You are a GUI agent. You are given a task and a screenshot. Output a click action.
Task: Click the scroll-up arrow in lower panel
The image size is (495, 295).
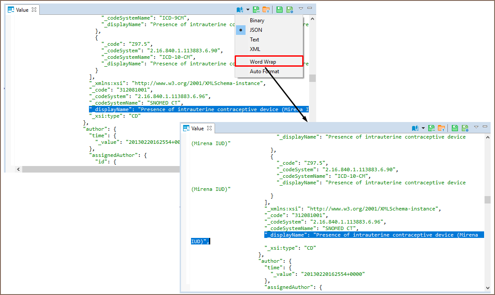tap(487, 137)
